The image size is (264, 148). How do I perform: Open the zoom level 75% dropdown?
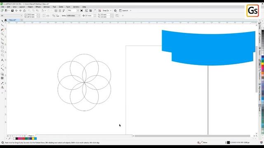point(78,11)
